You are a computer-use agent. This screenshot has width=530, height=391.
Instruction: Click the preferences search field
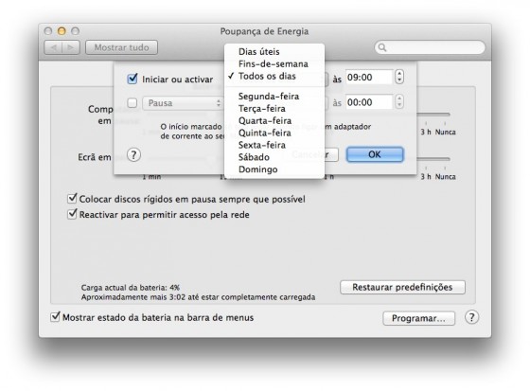pos(430,47)
